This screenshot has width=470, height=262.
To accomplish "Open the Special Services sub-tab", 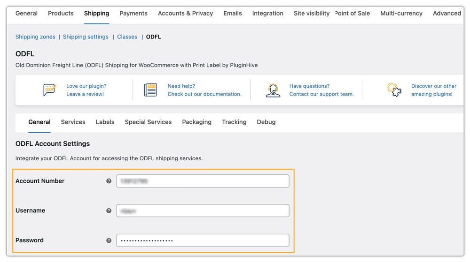I will point(149,122).
